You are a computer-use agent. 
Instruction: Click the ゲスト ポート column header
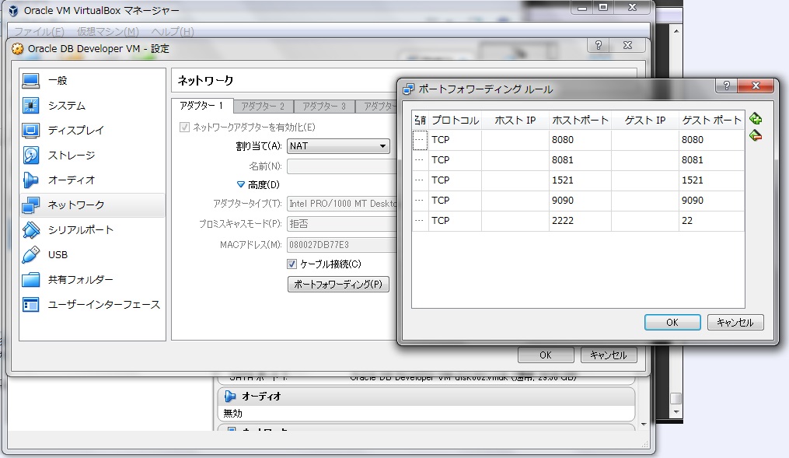click(x=711, y=121)
